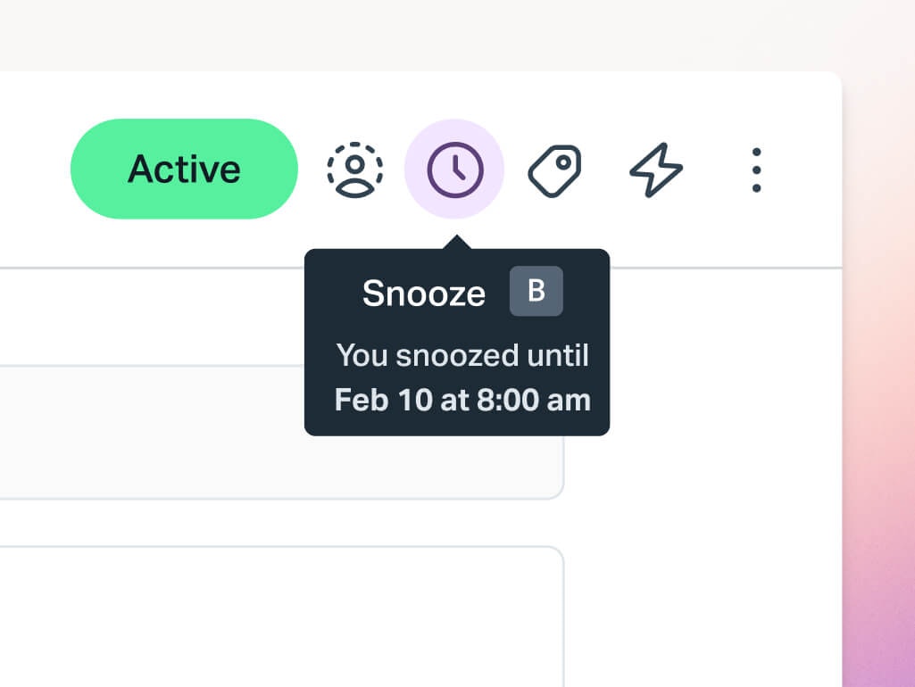Open the assign conversation person icon
The image size is (915, 687).
(354, 169)
